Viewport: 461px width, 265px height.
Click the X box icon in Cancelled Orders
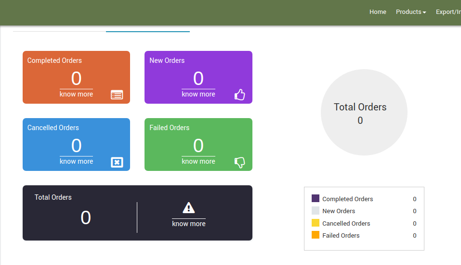[x=117, y=162]
